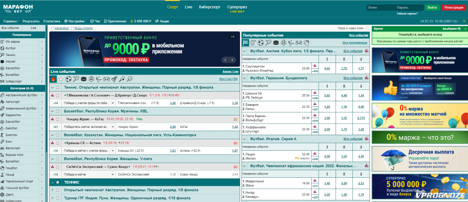
Task: Filter Популярные события by football icon
Action: click(261, 43)
